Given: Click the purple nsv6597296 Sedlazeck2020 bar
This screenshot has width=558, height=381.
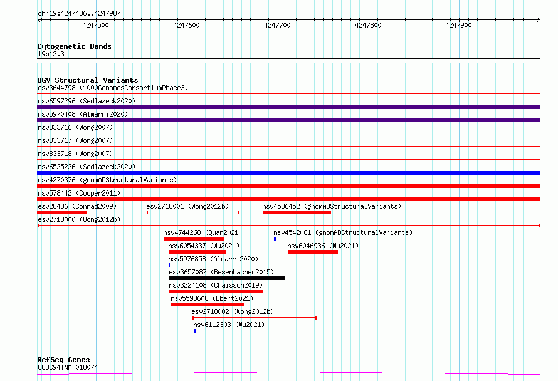Looking at the screenshot, I should [288, 107].
